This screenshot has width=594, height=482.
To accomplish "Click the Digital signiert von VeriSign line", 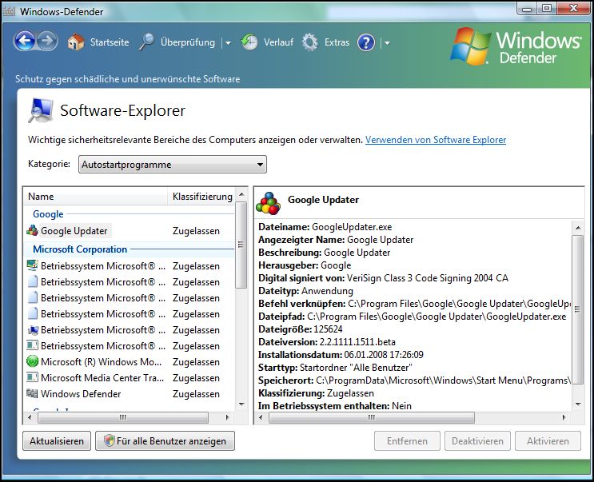I will pos(383,278).
